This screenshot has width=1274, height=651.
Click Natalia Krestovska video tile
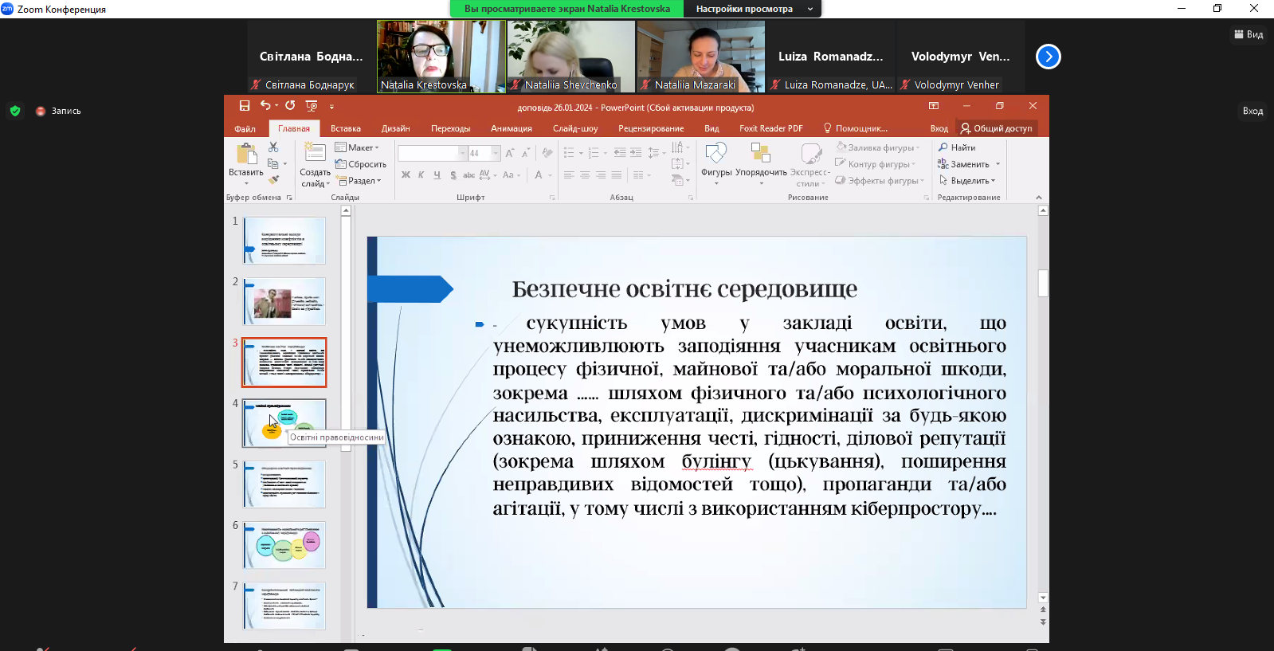(x=441, y=56)
